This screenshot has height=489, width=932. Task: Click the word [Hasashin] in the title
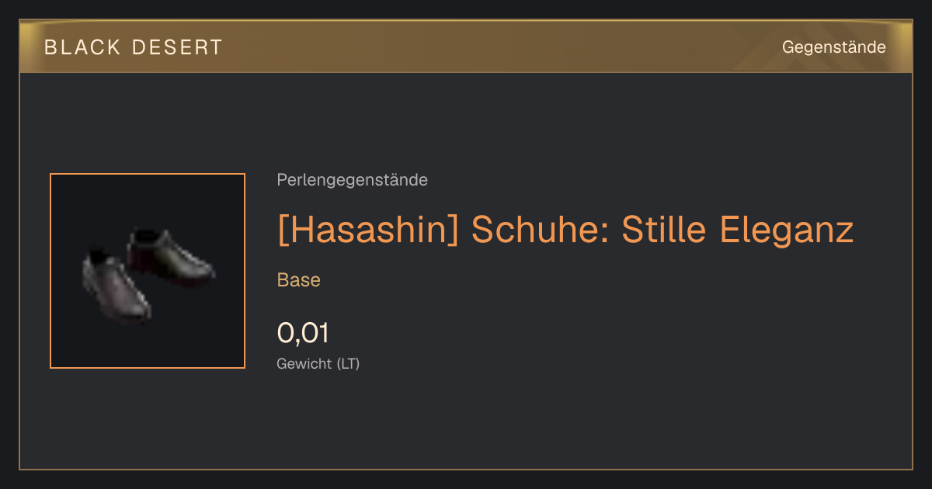(x=368, y=231)
